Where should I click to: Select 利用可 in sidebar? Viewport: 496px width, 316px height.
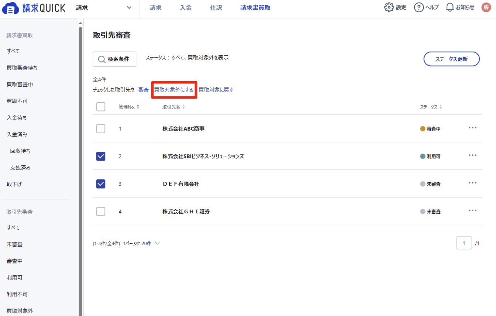coord(14,278)
